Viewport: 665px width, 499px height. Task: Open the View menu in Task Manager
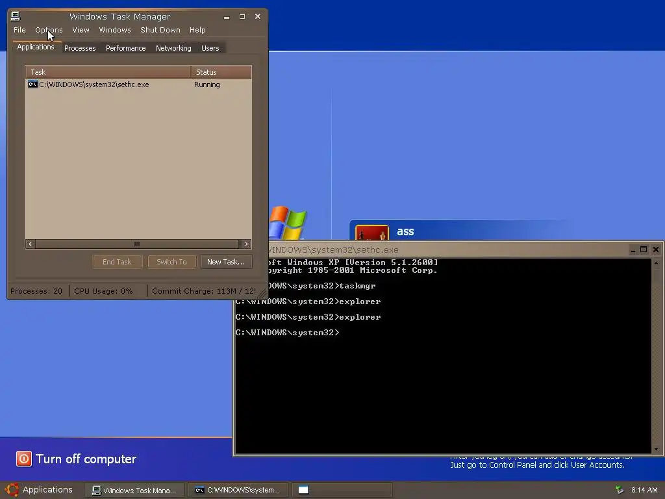pyautogui.click(x=81, y=30)
